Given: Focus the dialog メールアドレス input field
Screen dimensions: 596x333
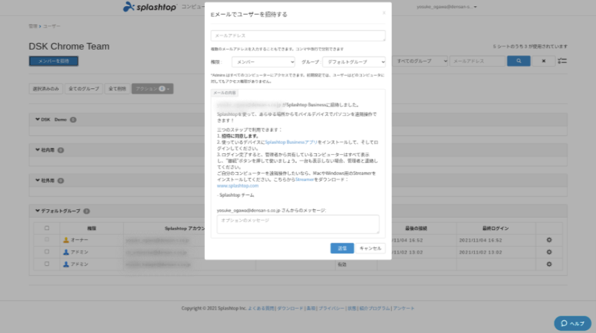Looking at the screenshot, I should [298, 36].
